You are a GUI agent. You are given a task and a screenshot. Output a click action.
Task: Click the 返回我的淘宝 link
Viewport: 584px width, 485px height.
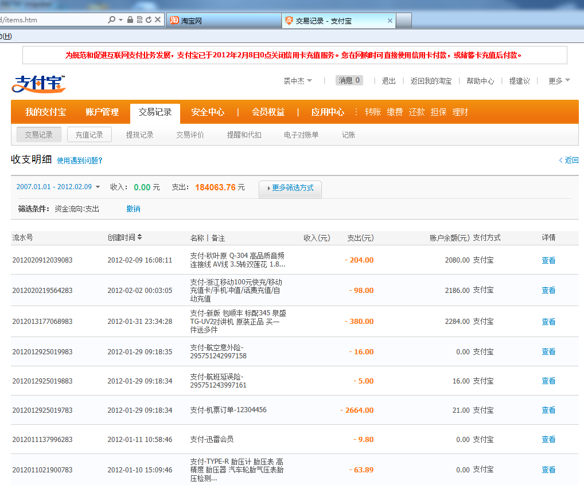[431, 81]
